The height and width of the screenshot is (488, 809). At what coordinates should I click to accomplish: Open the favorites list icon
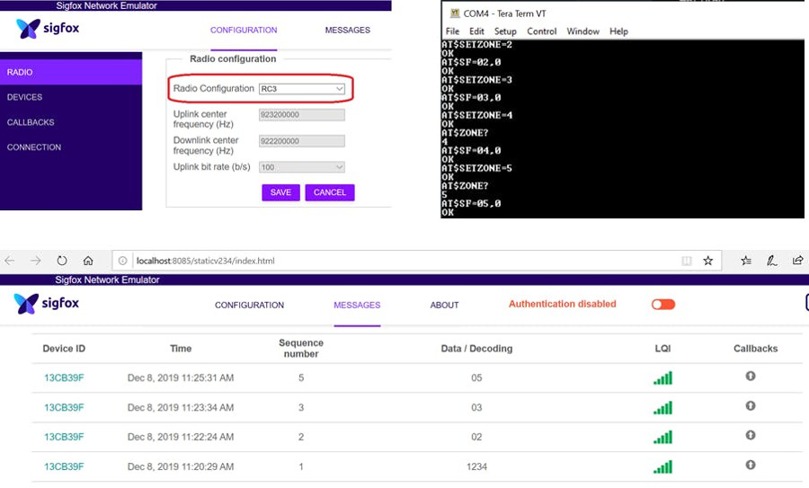pos(746,261)
